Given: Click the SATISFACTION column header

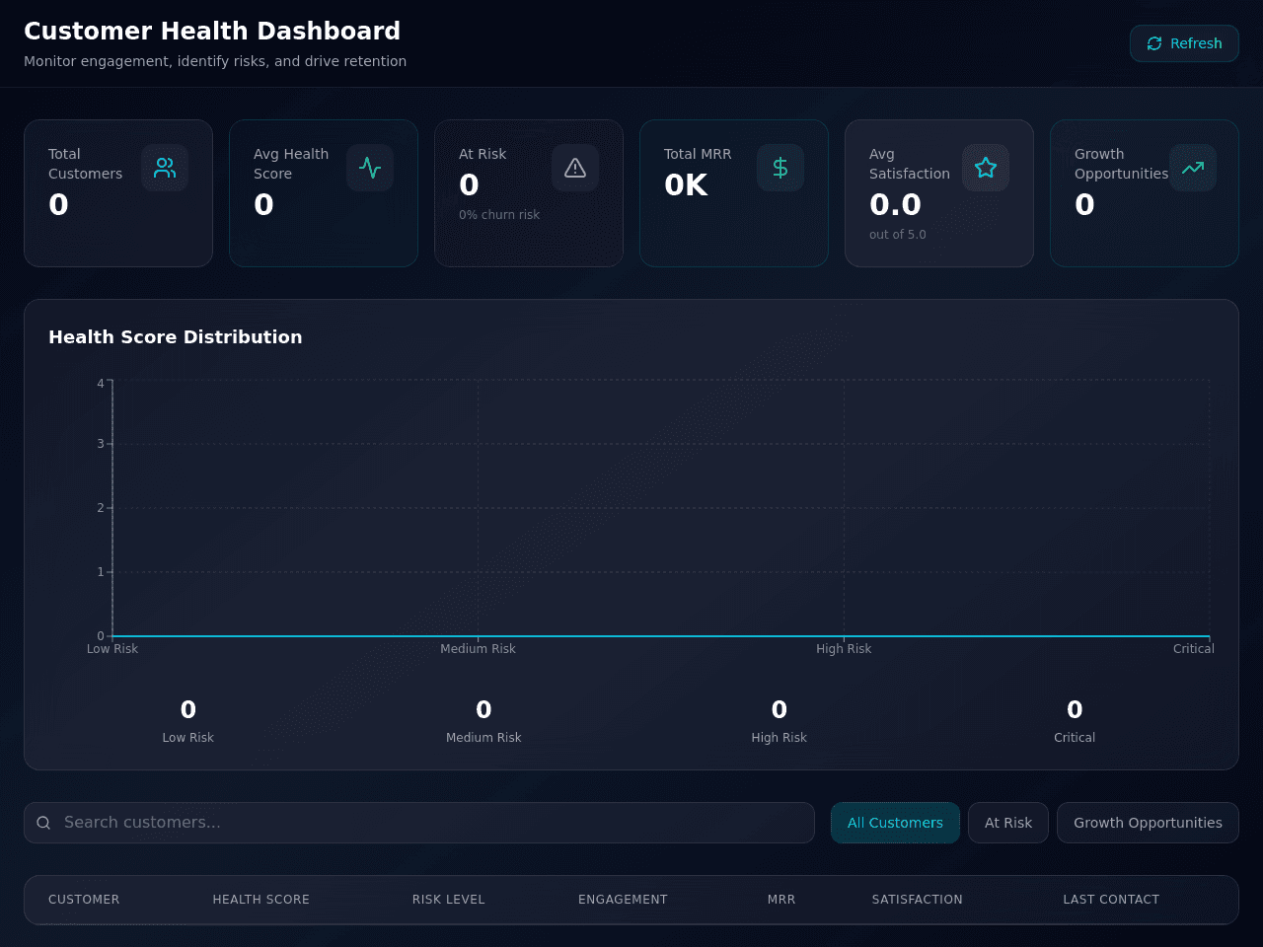Looking at the screenshot, I should coord(918,900).
